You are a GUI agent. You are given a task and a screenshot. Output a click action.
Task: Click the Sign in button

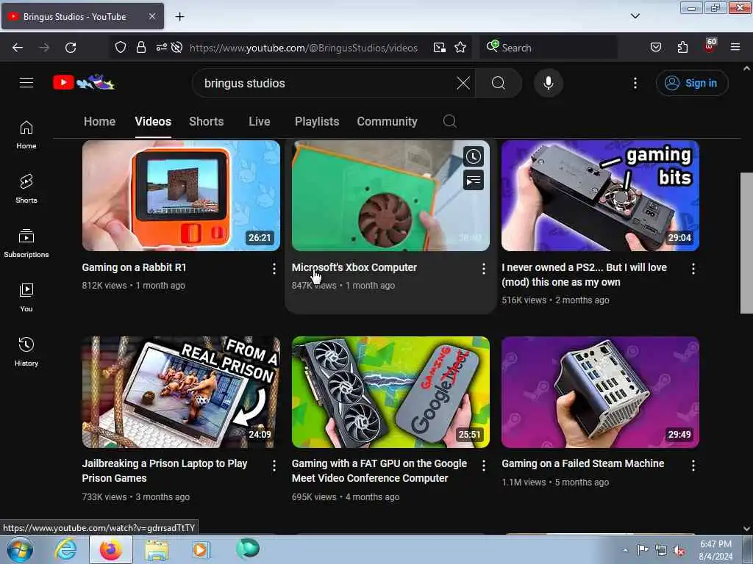coord(692,83)
